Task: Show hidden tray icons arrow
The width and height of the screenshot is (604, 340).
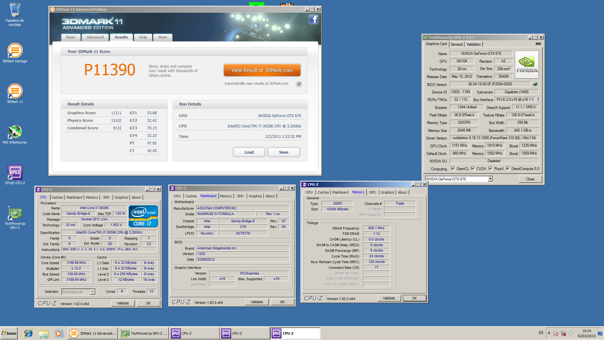Action: pyautogui.click(x=549, y=333)
